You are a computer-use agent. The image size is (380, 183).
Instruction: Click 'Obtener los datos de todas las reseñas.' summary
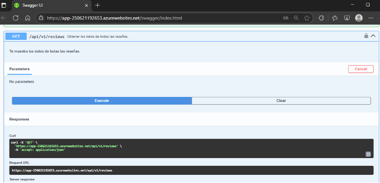tap(98, 37)
